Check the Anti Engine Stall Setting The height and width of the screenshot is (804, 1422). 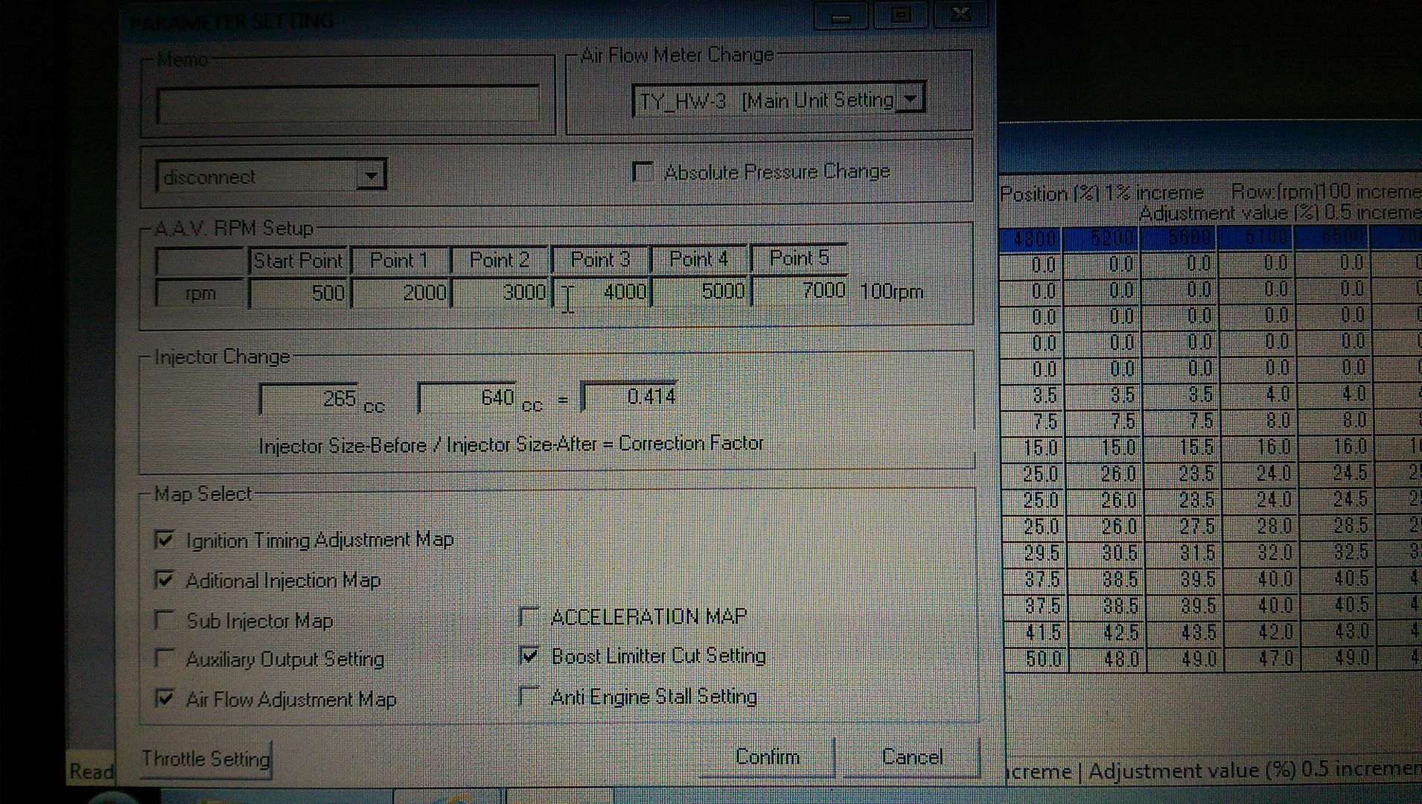click(529, 697)
